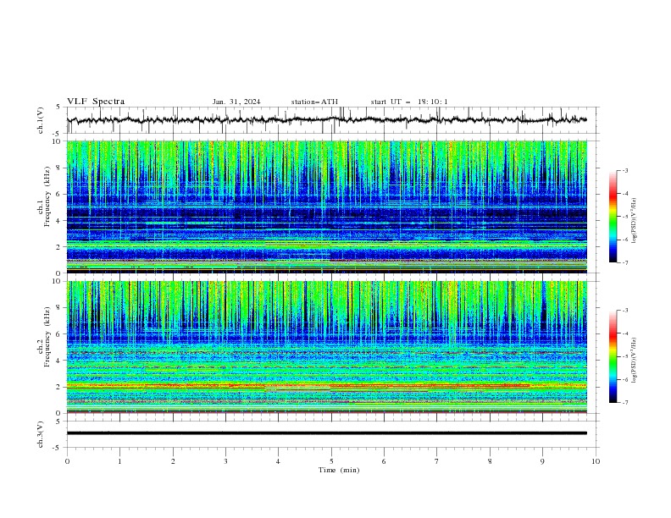
Task: Click the "3" tick on the Time axis
Action: [225, 461]
